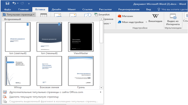Select the Боковая линия cover page thumbnail
This screenshot has height=105, width=188.
(x=49, y=71)
